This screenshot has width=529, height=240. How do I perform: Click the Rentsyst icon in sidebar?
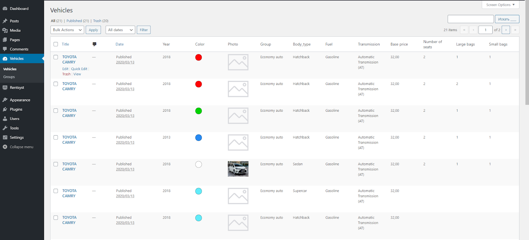(x=5, y=88)
